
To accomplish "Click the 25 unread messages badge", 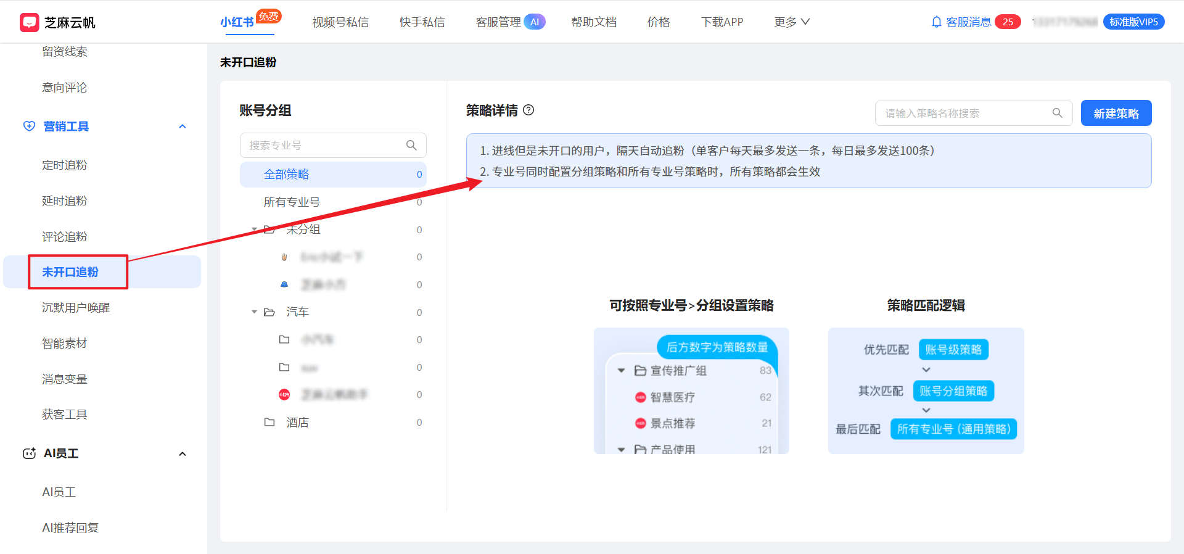I will (x=1008, y=22).
